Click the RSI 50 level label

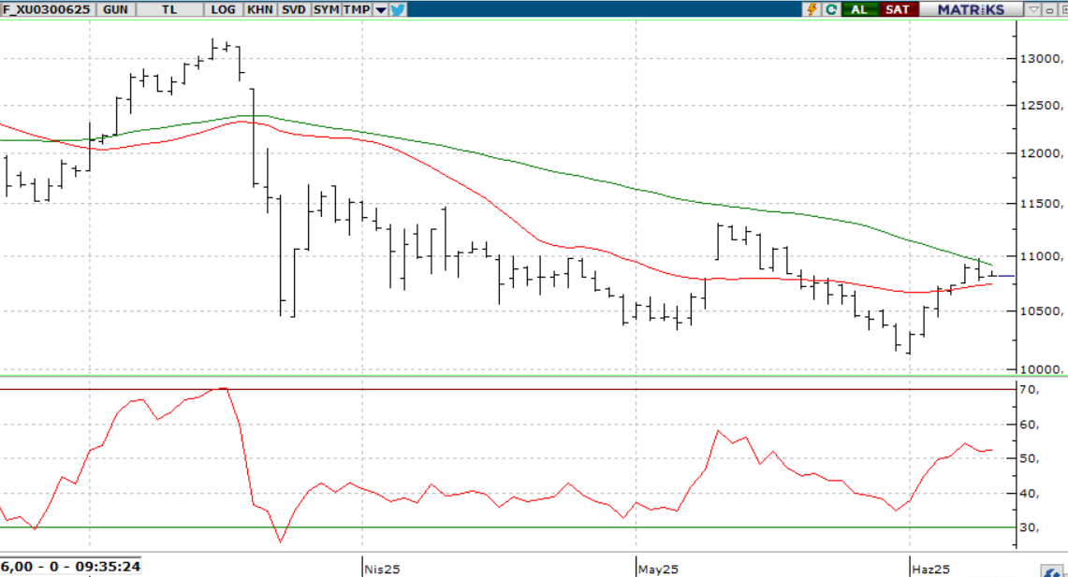tap(1030, 458)
